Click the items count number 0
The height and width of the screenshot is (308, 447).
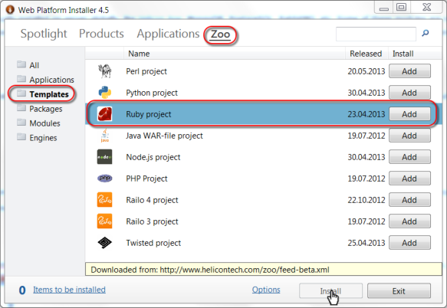[22, 290]
